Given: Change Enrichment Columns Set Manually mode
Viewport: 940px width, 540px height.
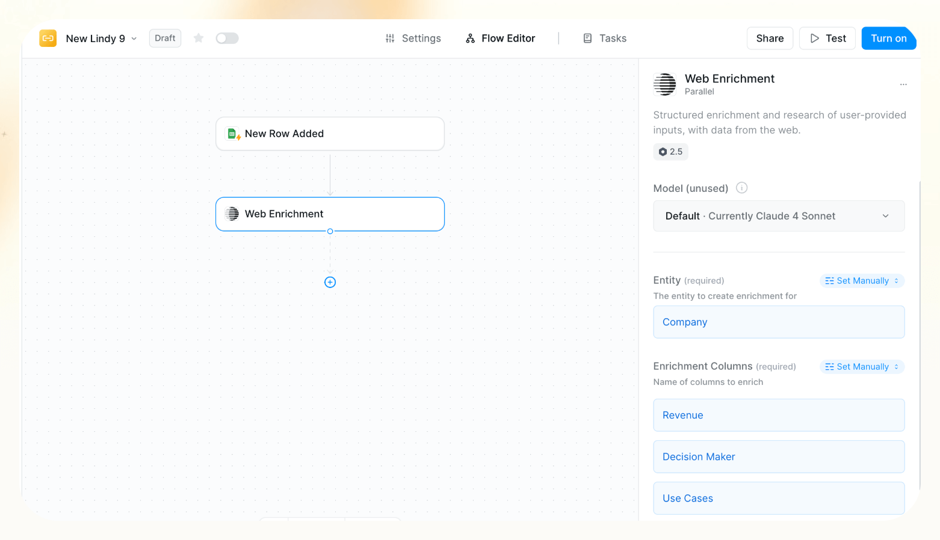Looking at the screenshot, I should [862, 367].
